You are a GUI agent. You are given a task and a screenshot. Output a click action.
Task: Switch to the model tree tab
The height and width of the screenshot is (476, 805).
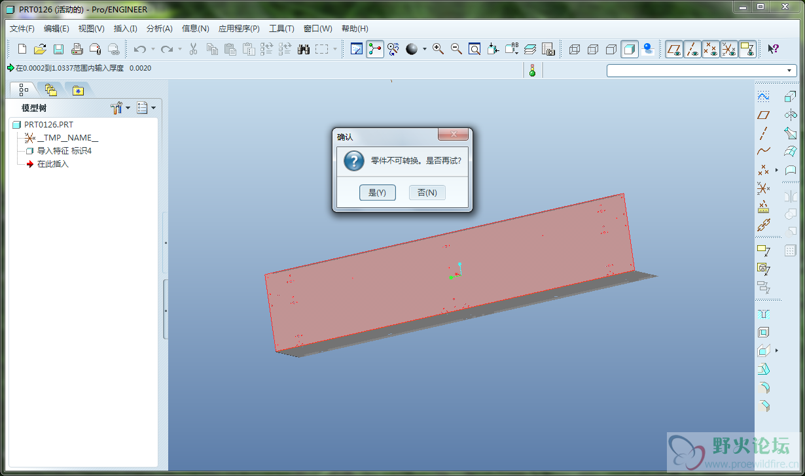[x=24, y=90]
